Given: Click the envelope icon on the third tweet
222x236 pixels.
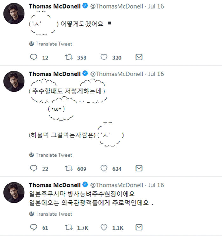Looking at the screenshot, I should 139,227.
